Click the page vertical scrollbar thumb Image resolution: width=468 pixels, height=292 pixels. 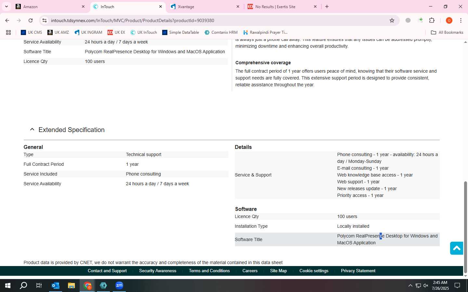465,227
